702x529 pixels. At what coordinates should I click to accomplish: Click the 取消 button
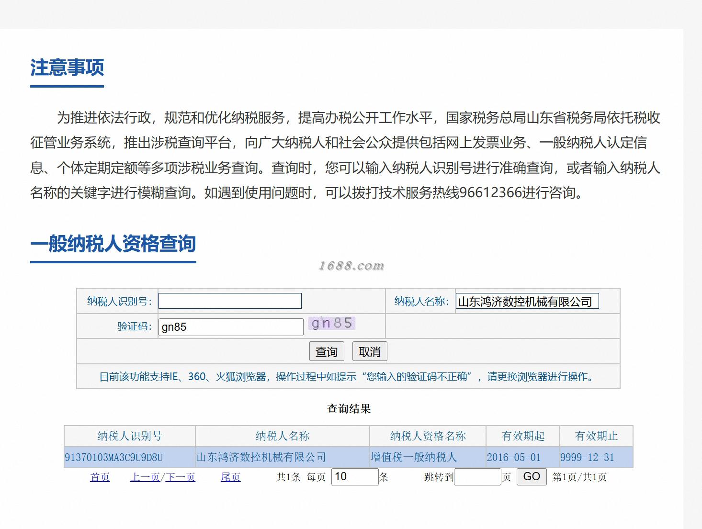(370, 351)
